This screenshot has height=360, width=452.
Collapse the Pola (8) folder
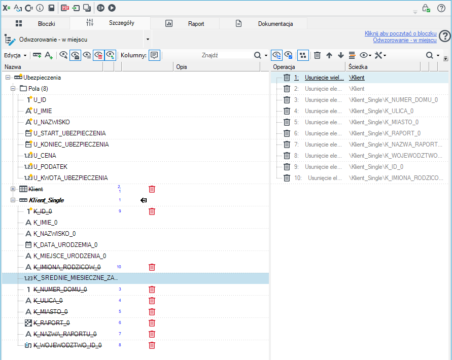click(x=13, y=89)
